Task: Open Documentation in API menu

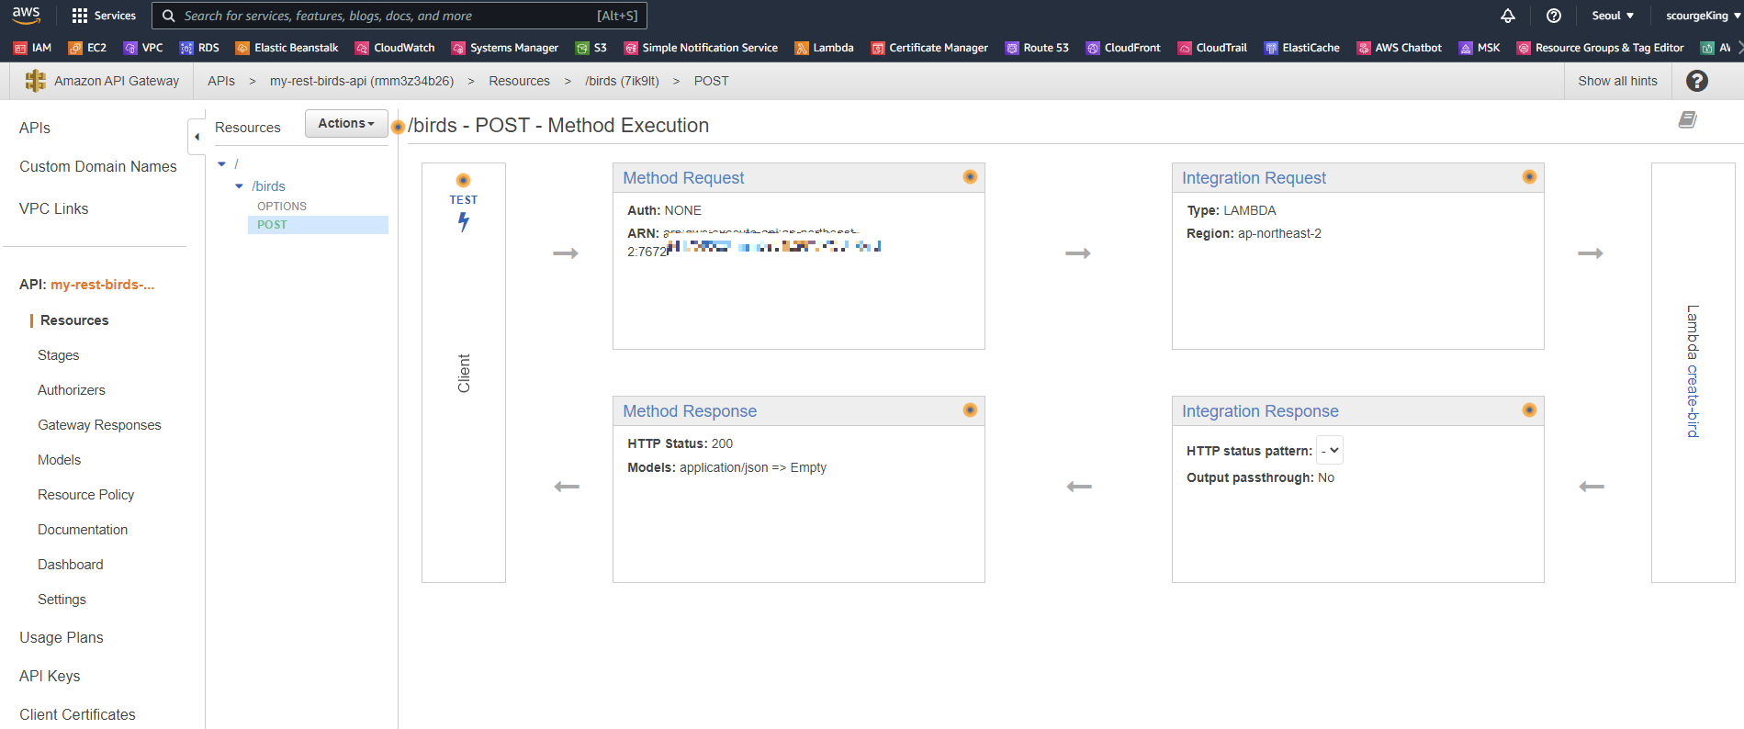Action: point(83,530)
